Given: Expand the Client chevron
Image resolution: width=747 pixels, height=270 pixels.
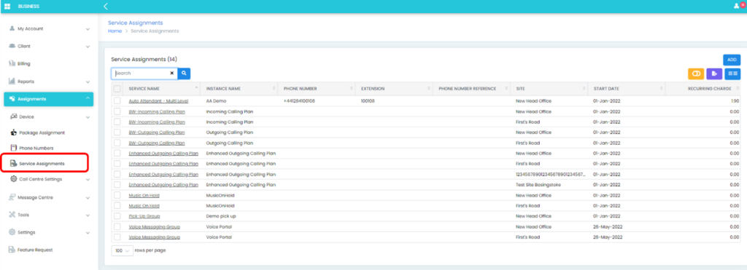Looking at the screenshot, I should [88, 47].
